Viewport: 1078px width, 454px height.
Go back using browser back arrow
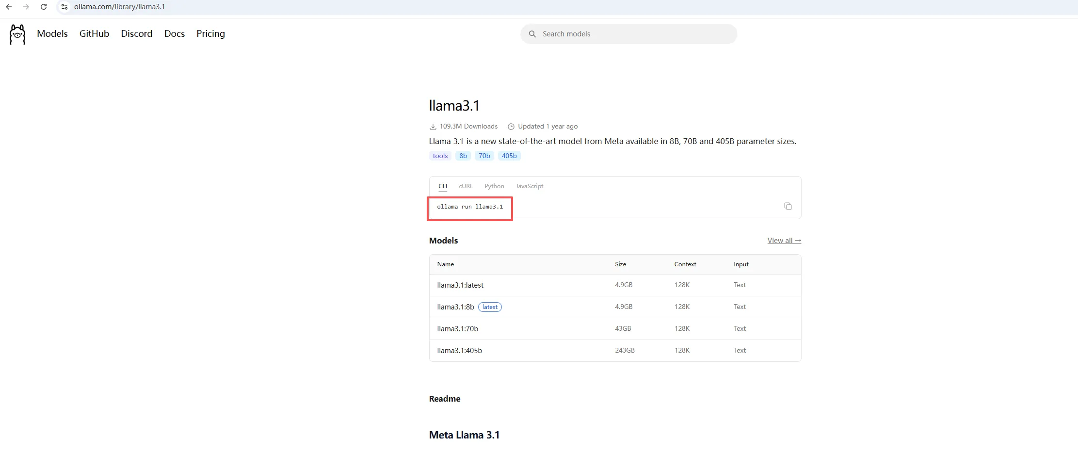tap(9, 7)
